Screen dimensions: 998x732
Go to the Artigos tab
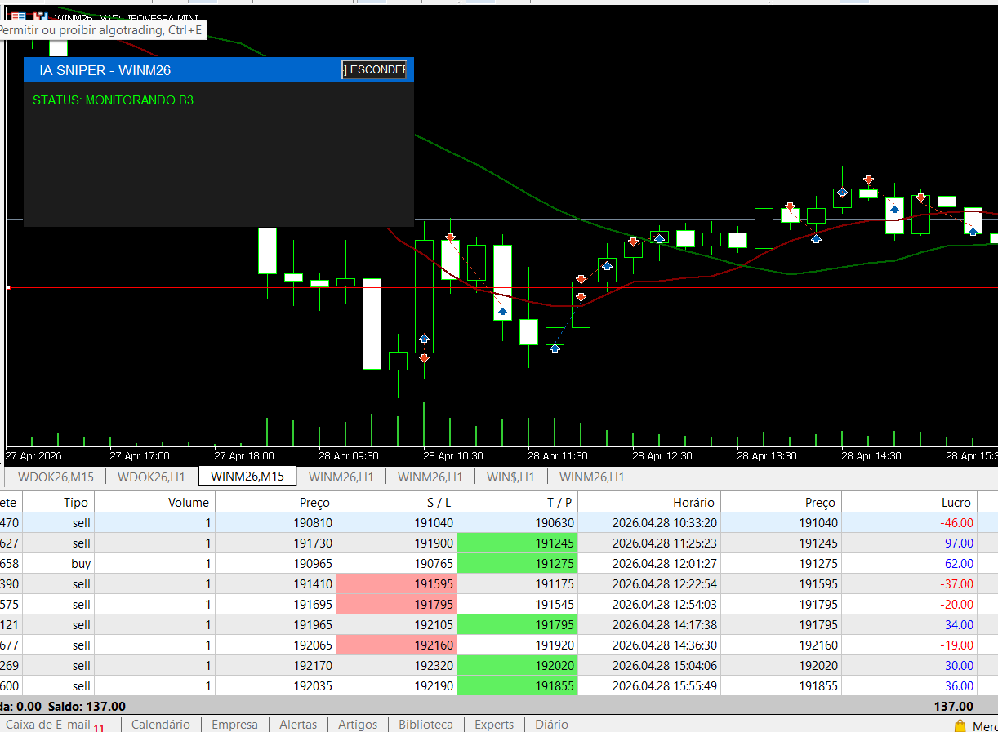tap(358, 725)
